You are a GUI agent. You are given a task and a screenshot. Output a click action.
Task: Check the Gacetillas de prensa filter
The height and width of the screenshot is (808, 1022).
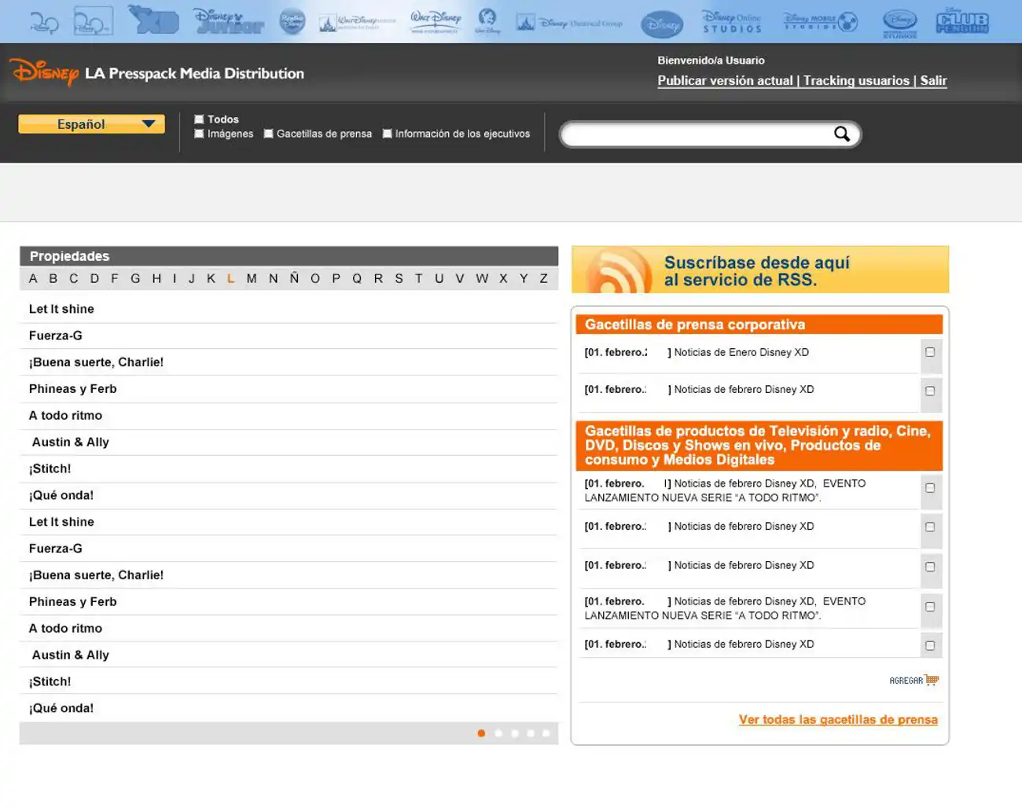[268, 134]
